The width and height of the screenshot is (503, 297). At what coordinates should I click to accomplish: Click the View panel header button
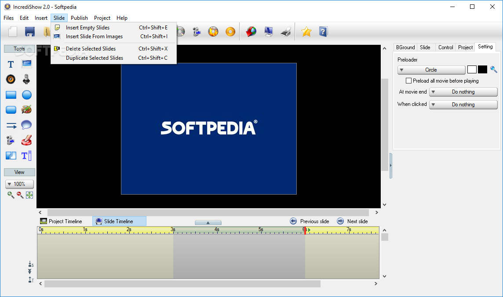(x=19, y=172)
